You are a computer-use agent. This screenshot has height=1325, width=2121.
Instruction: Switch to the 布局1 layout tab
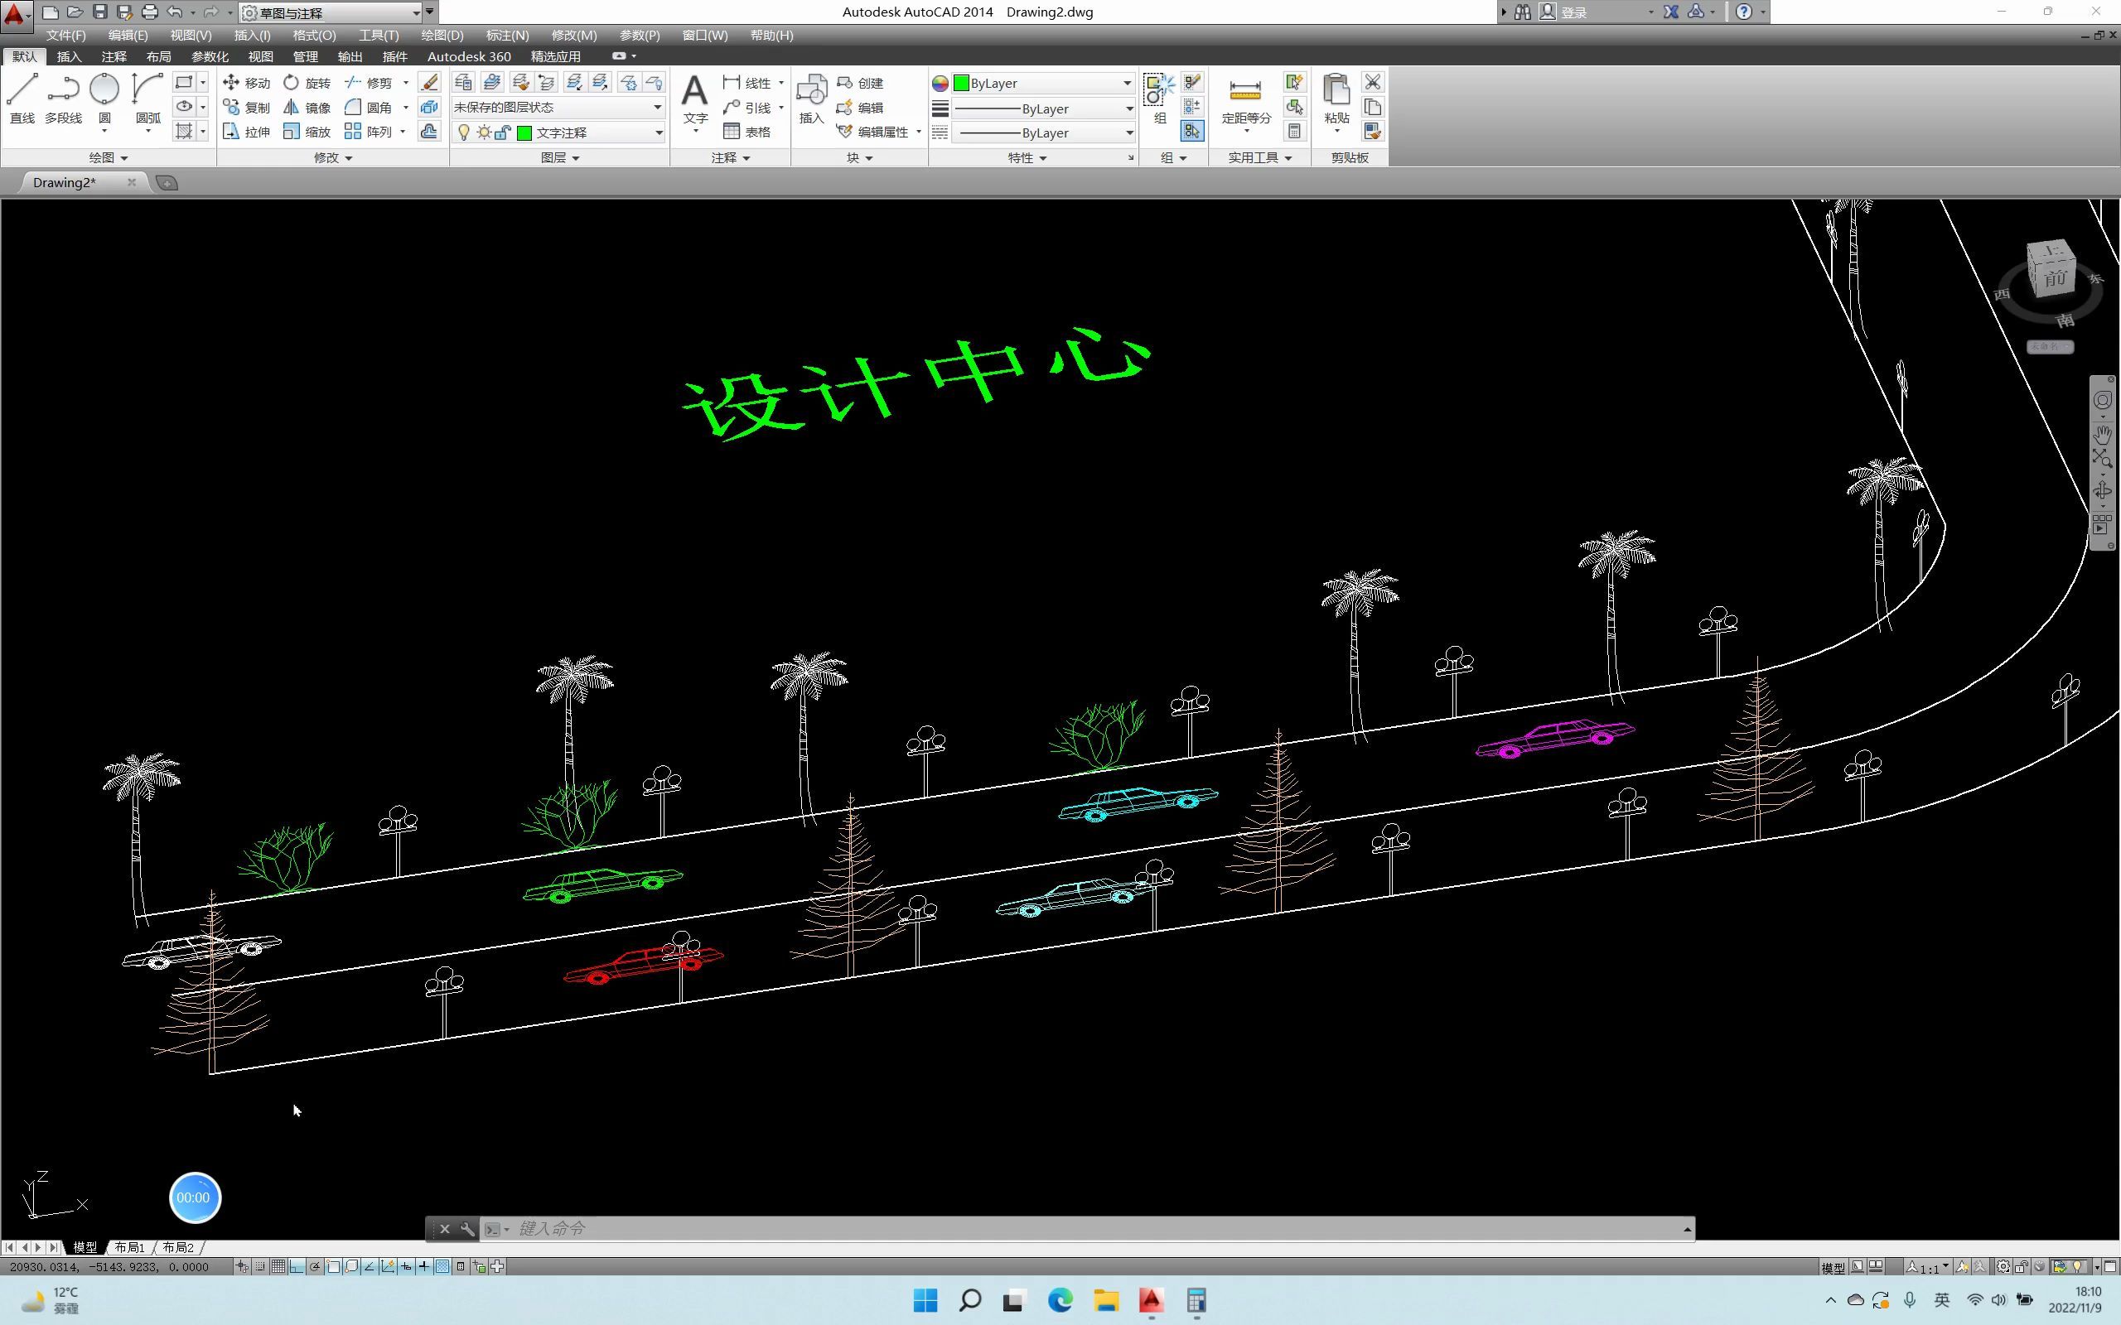pos(129,1247)
